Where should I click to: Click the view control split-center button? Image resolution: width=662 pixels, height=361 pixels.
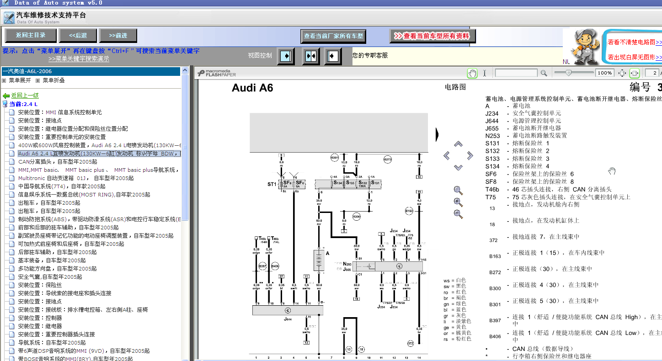pyautogui.click(x=311, y=56)
